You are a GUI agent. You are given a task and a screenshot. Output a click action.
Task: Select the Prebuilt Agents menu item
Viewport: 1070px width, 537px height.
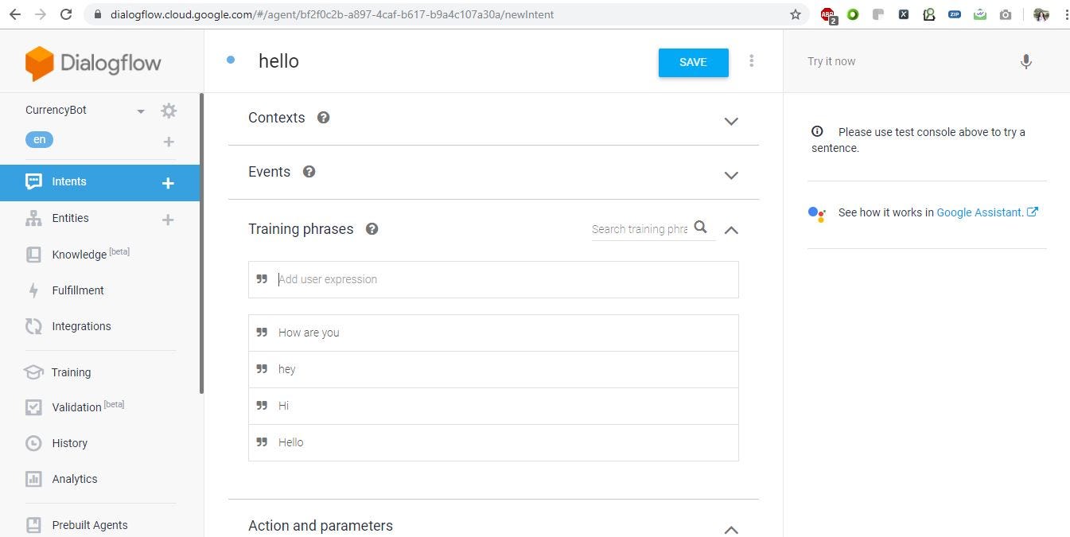89,525
